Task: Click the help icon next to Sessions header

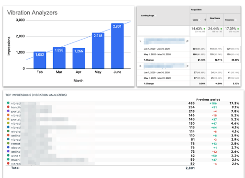Action: [236, 20]
